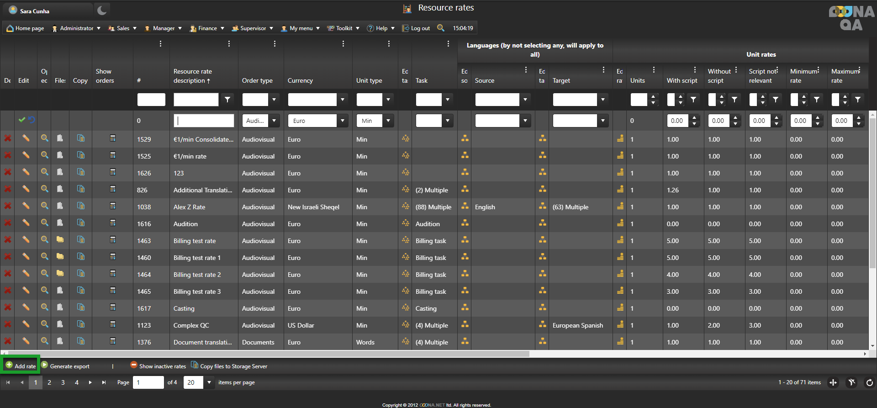
Task: Click the pencil edit icon for Audition row
Action: click(26, 223)
